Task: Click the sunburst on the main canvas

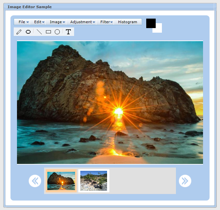Action: click(118, 111)
